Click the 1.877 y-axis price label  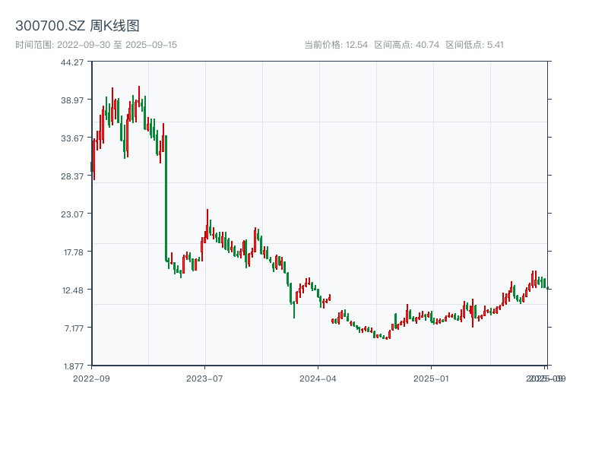click(74, 364)
